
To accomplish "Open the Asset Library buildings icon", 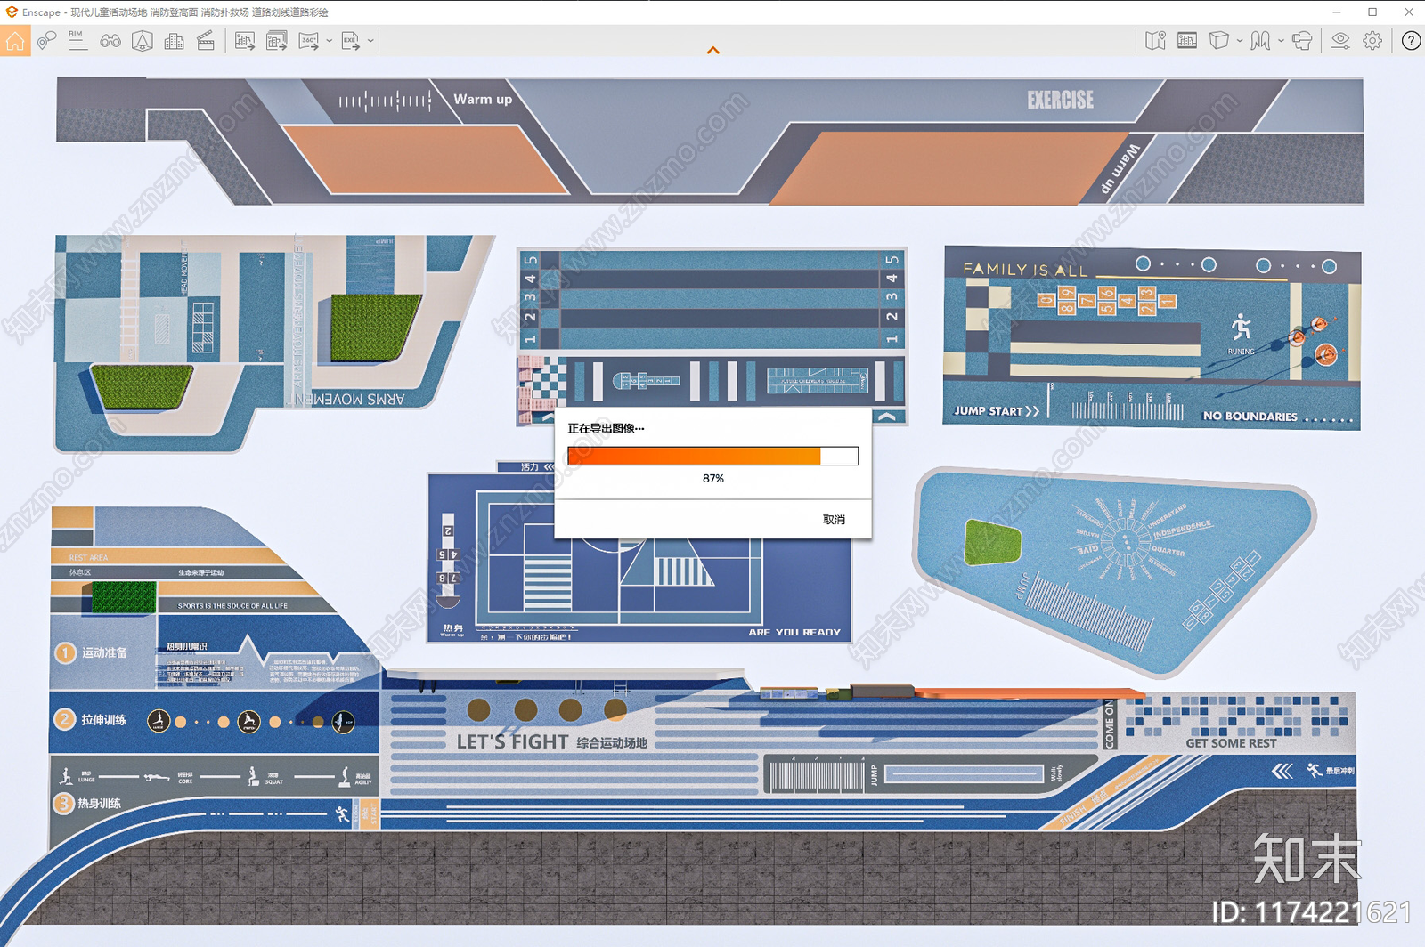I will [175, 41].
